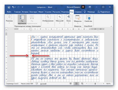Click the proofing book icon in status bar

tap(37, 84)
